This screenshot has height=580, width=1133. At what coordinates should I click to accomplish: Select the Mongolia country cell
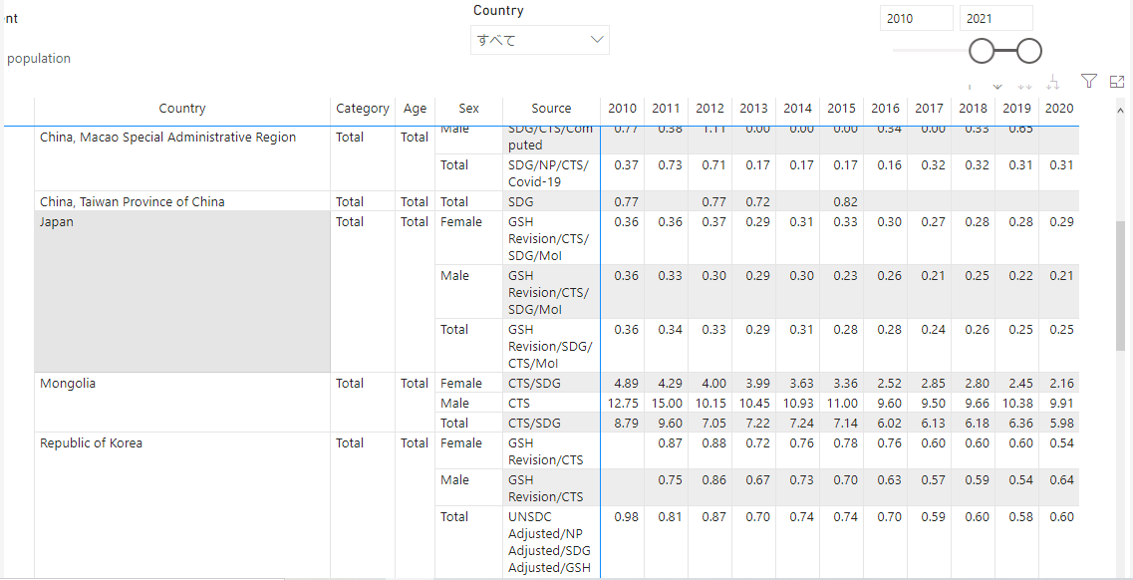[x=68, y=384]
